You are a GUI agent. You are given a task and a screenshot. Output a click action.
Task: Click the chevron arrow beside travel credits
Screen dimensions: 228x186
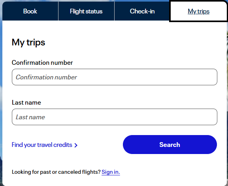tap(76, 145)
